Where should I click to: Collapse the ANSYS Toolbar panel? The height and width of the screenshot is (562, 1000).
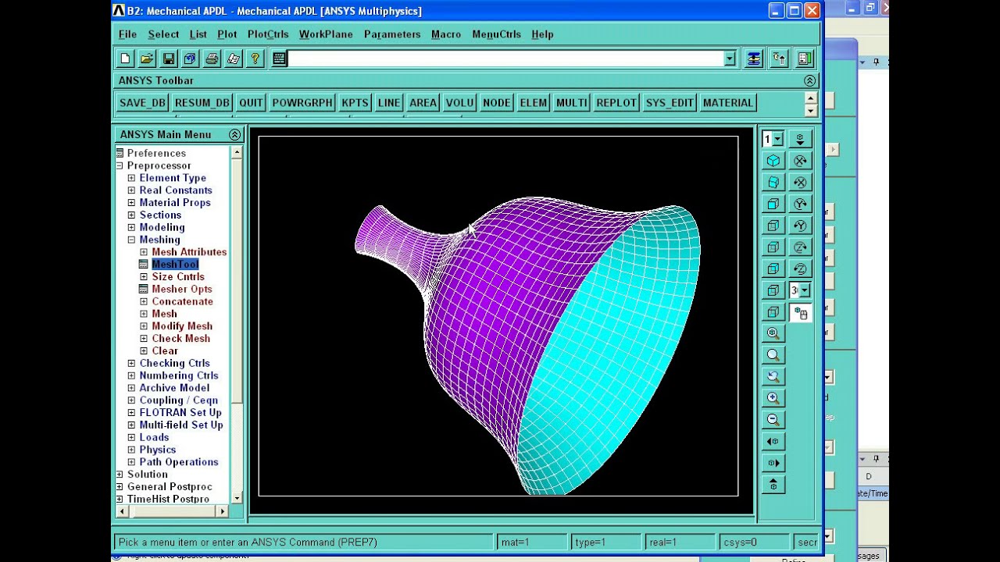click(x=809, y=80)
